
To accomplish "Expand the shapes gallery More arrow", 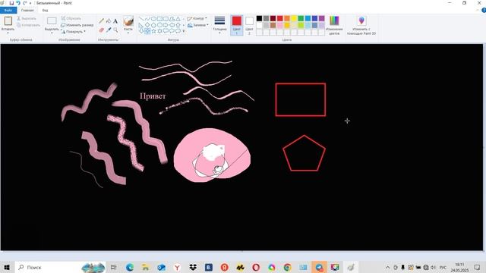I will 184,31.
